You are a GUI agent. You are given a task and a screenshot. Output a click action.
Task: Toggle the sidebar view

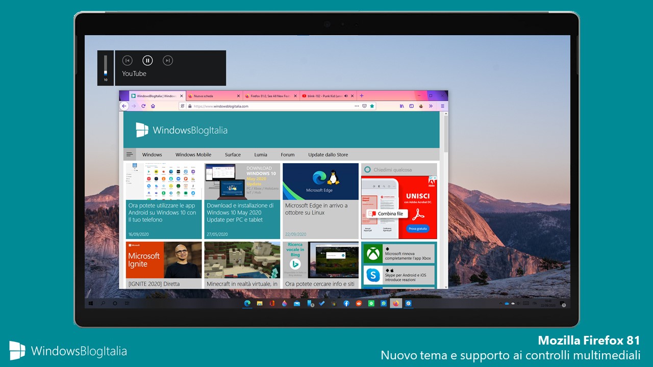pyautogui.click(x=412, y=106)
